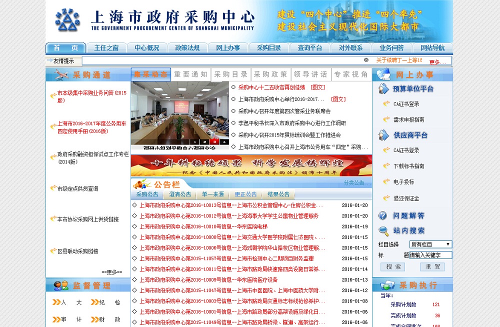The height and width of the screenshot is (327, 500).
Task: Switch to the 领导讲话 news tab
Action: pyautogui.click(x=311, y=74)
